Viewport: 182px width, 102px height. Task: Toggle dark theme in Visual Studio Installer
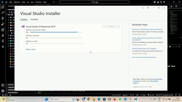click(142, 8)
